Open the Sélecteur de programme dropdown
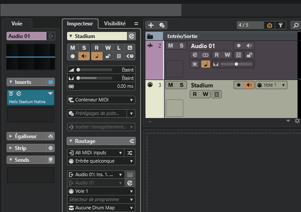 pyautogui.click(x=101, y=200)
